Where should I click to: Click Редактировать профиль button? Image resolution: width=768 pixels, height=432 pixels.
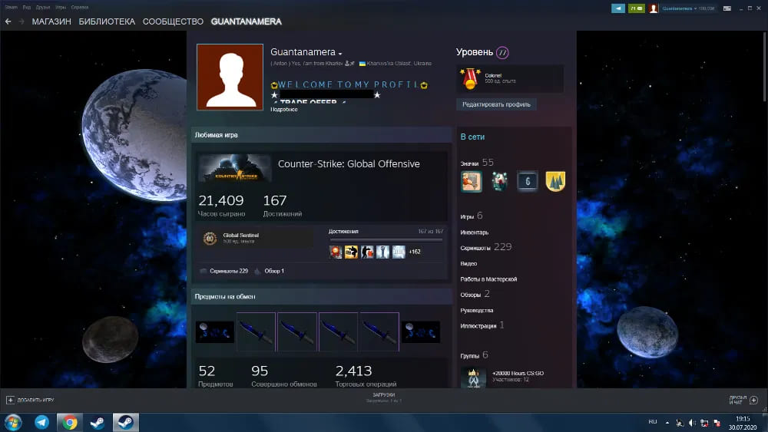pos(496,104)
